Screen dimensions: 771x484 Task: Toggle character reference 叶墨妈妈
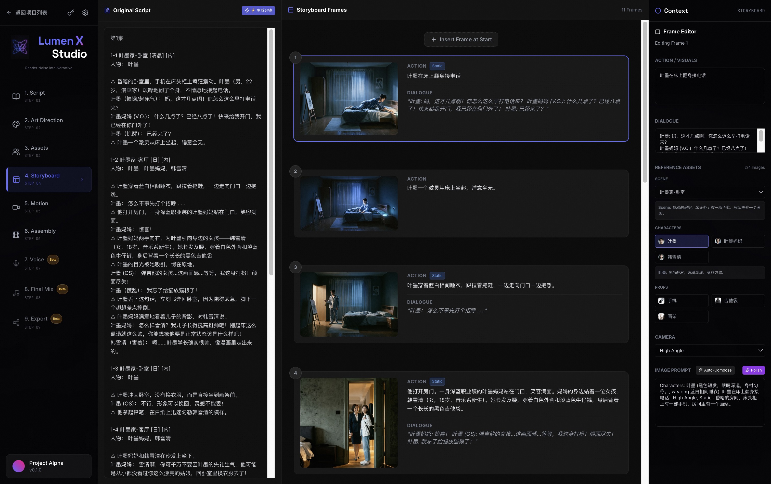pyautogui.click(x=738, y=241)
